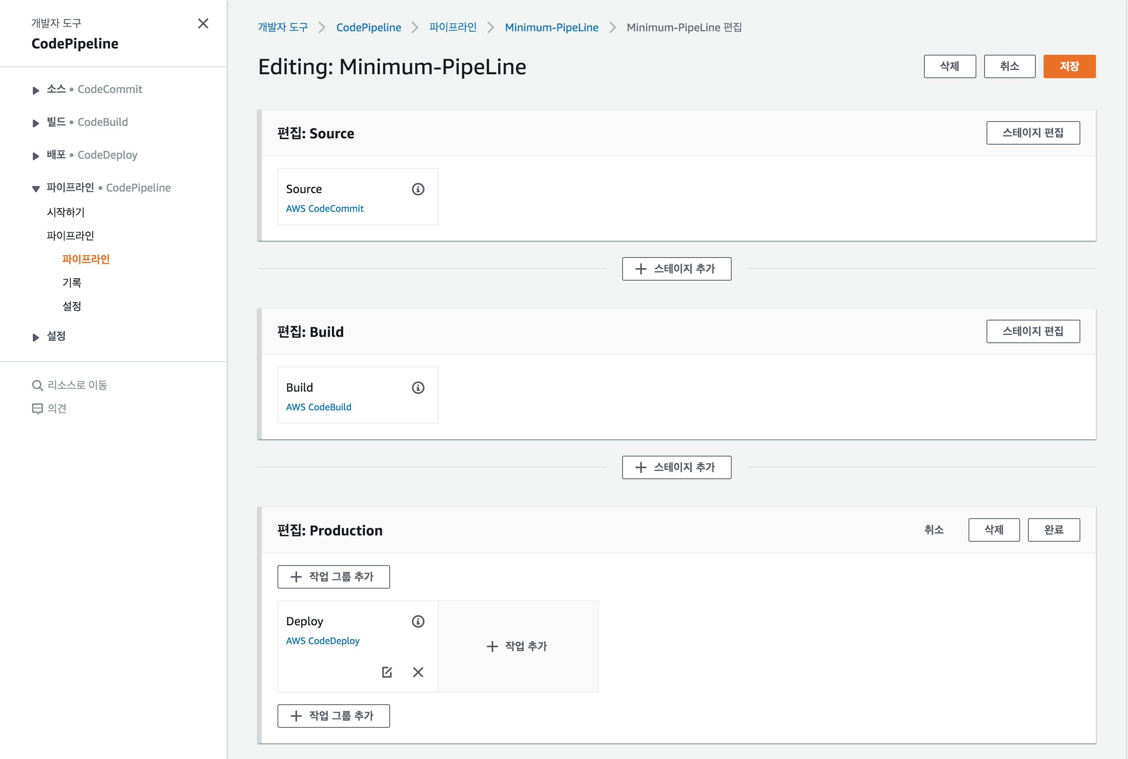Expand the bottom 설정 sidebar section
Image resolution: width=1128 pixels, height=759 pixels.
click(36, 337)
